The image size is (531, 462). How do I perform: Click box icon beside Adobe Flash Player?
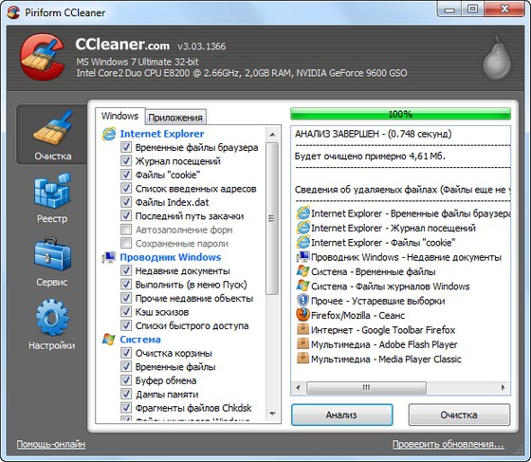pos(302,343)
